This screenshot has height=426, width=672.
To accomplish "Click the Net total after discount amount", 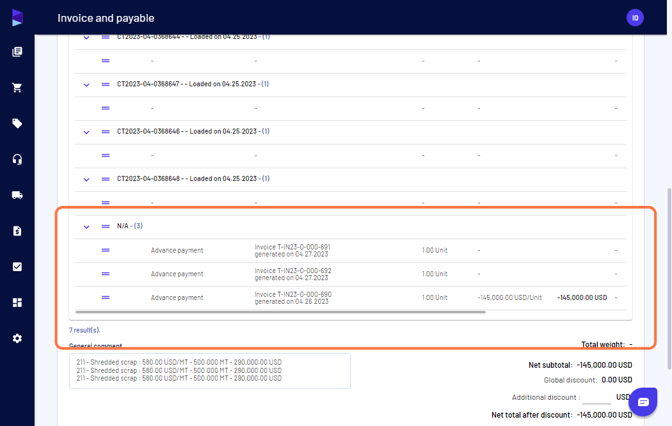I will click(604, 415).
